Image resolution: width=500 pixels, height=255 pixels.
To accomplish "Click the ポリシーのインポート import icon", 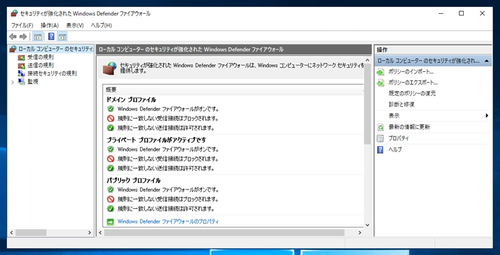I will click(381, 72).
